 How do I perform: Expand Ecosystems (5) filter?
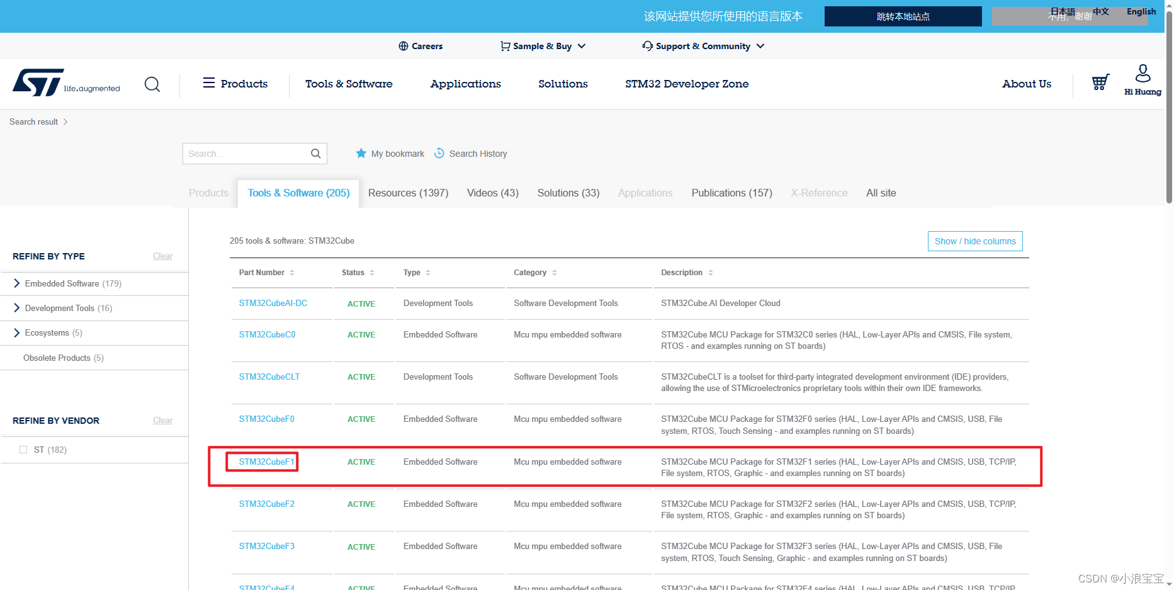17,332
